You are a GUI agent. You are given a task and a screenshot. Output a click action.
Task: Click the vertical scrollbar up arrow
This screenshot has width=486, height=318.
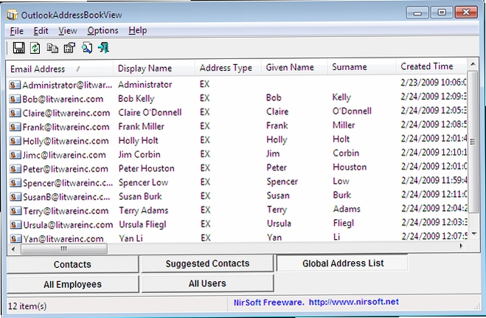473,64
